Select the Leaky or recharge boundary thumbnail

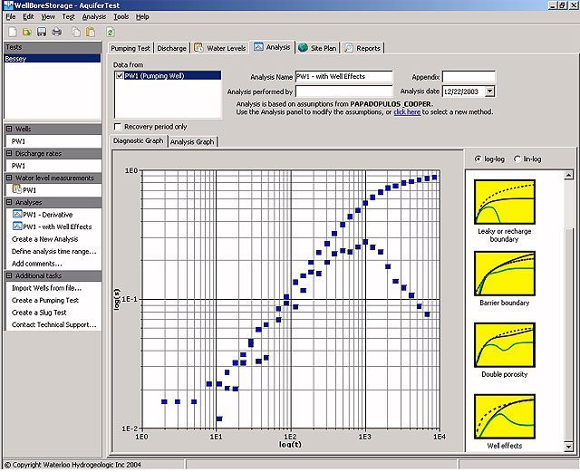coord(505,202)
